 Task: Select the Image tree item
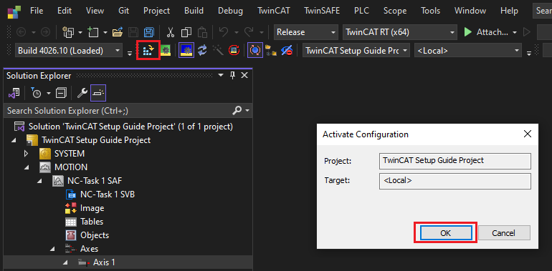pyautogui.click(x=92, y=208)
